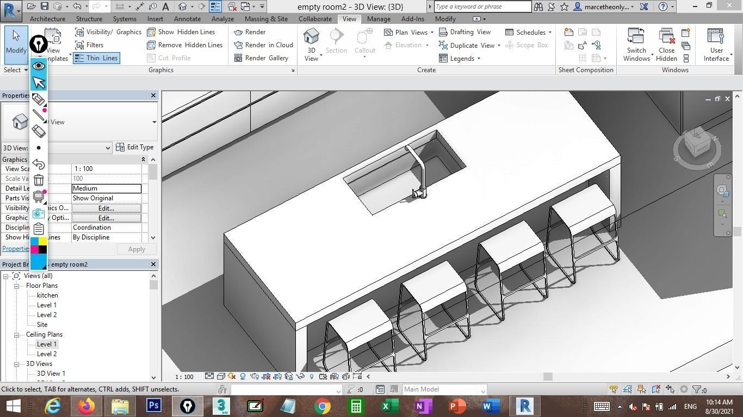Save the project with the floppy disk icon
The image size is (743, 417).
(x=45, y=7)
